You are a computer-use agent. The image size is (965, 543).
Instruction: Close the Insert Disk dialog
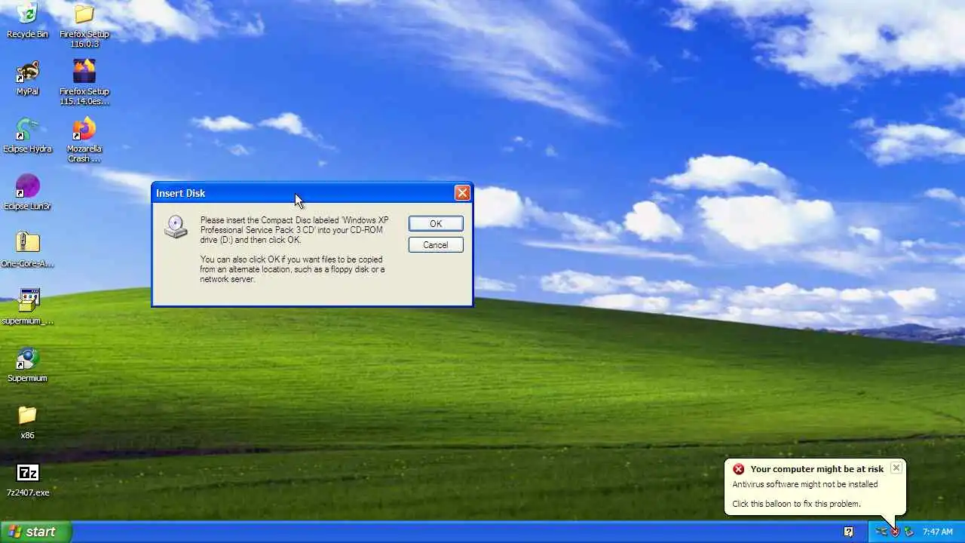click(462, 193)
